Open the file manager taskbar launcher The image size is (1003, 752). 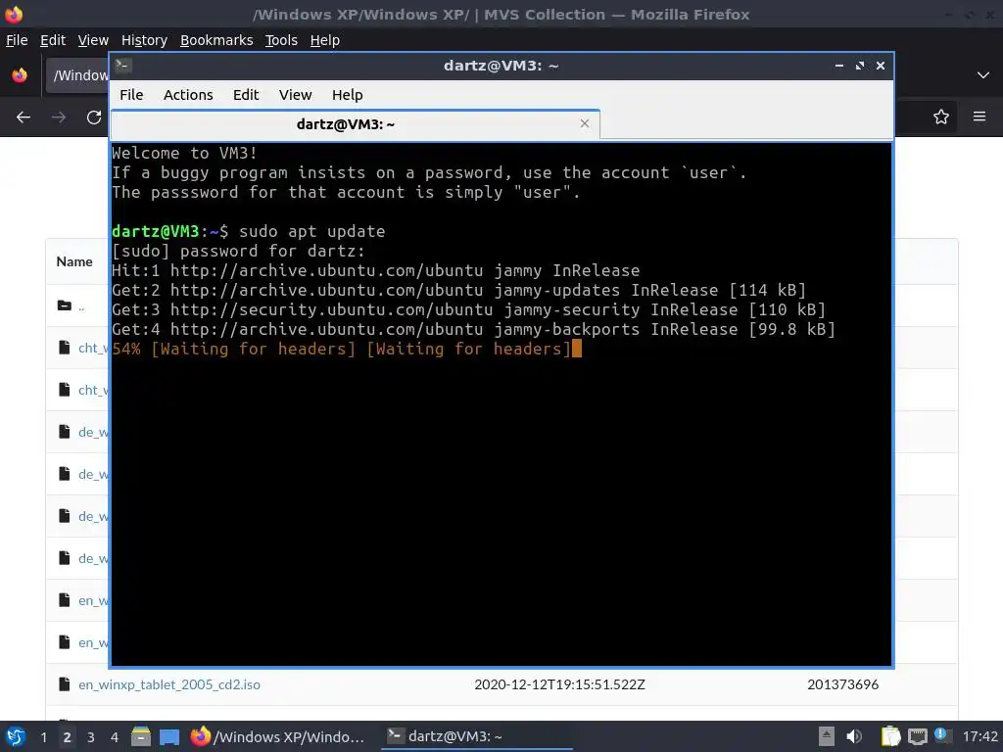[141, 736]
